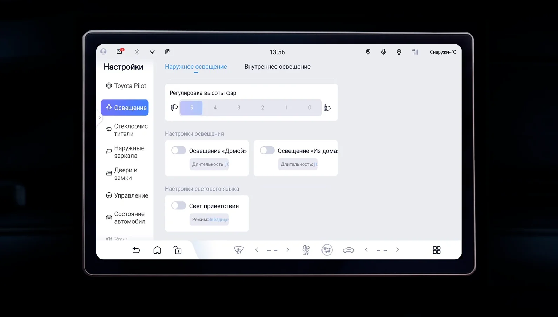Open the apps grid
The image size is (558, 317).
tap(437, 250)
